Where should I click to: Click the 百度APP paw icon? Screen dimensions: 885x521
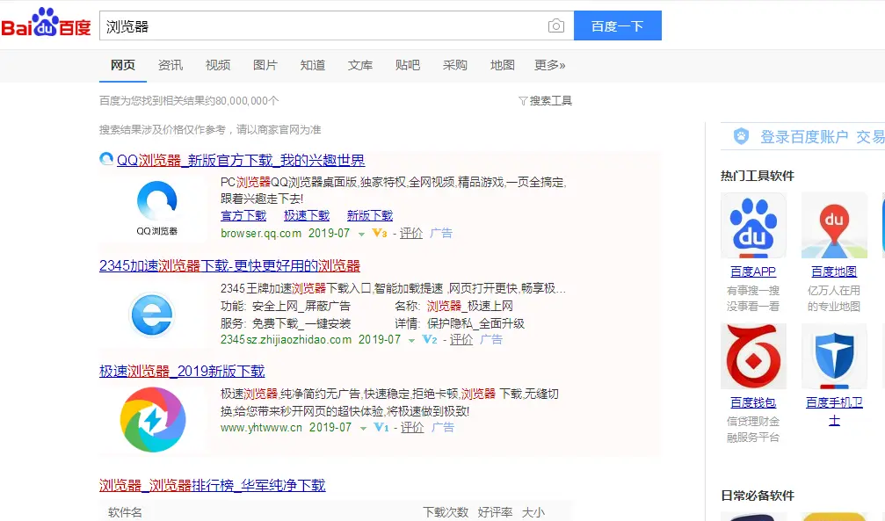[x=753, y=225]
